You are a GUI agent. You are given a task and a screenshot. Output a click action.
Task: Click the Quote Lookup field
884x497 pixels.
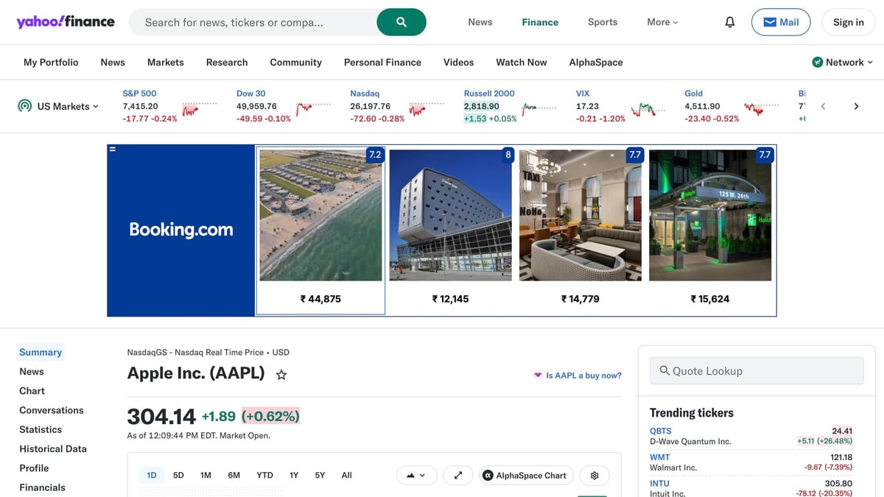(757, 371)
